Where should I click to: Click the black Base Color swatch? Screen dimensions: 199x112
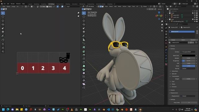pos(189,56)
